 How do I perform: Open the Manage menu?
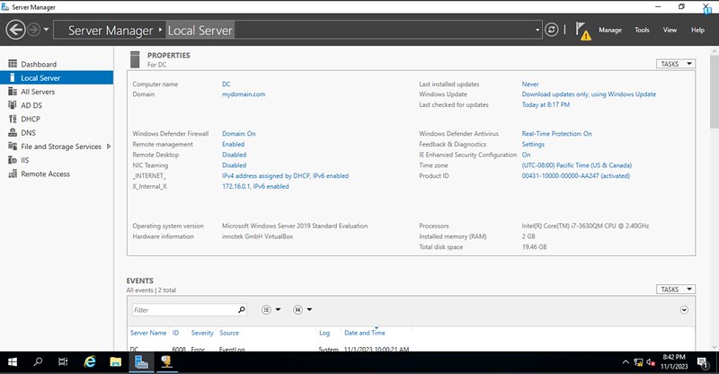(x=610, y=31)
